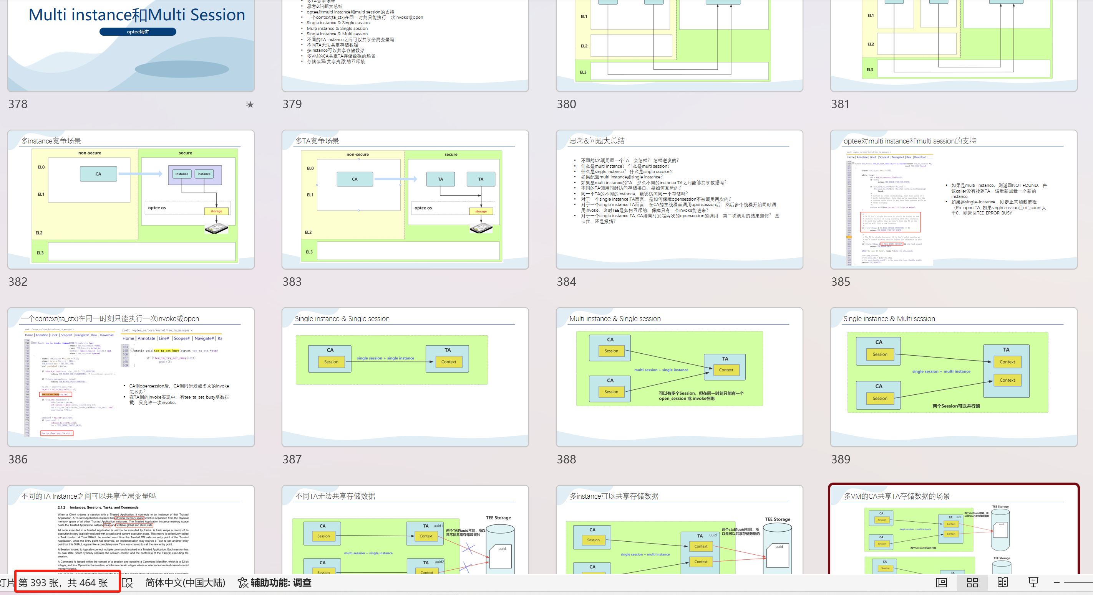Select slide 384 思考&问题大总结 thumbnail
Screen dimensions: 1093x595
[x=679, y=199]
